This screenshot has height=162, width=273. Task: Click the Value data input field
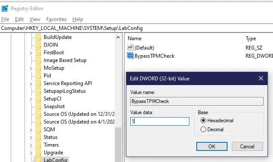(x=160, y=121)
